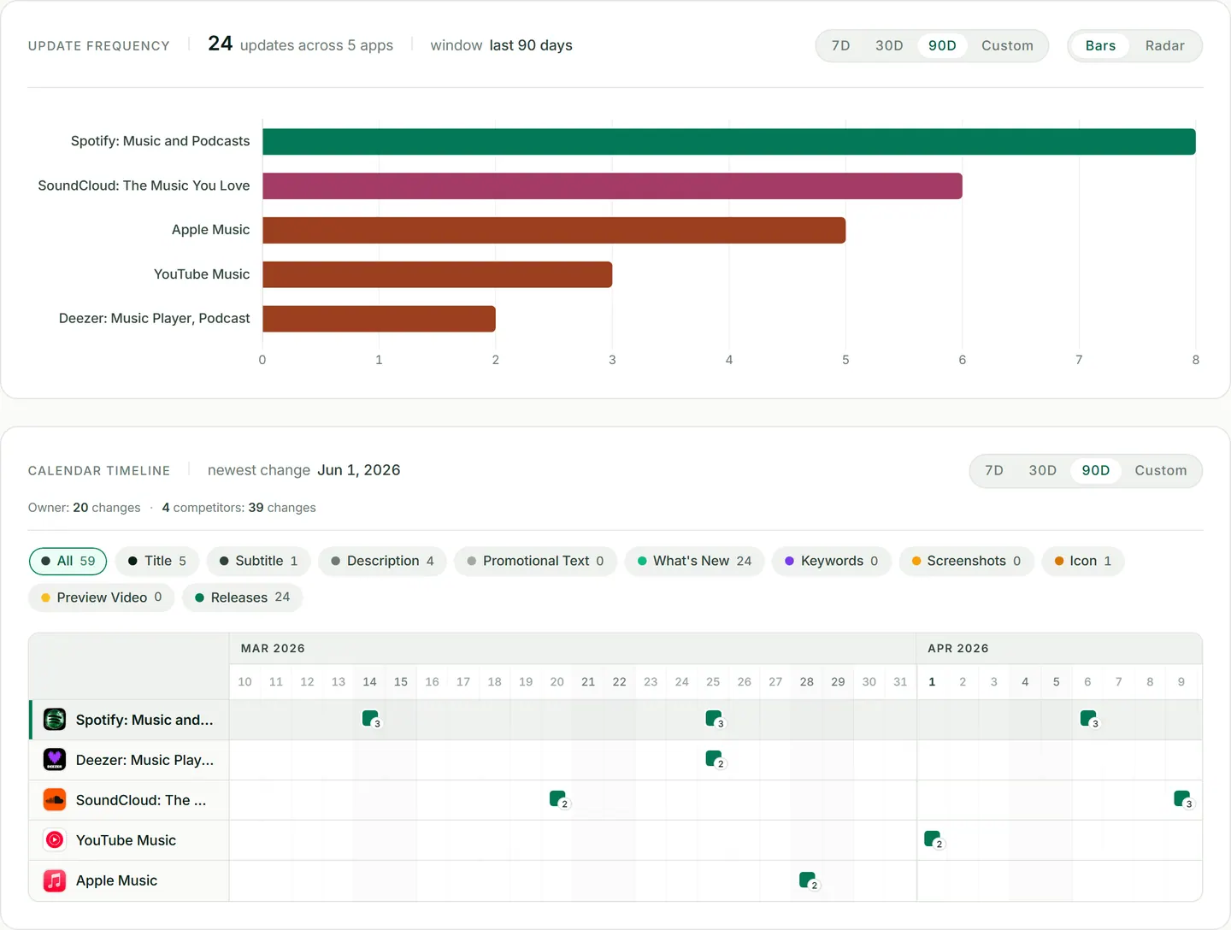Viewport: 1231px width, 930px height.
Task: Click the 'Spotify: Music and Podcasts' chart label
Action: (x=161, y=141)
